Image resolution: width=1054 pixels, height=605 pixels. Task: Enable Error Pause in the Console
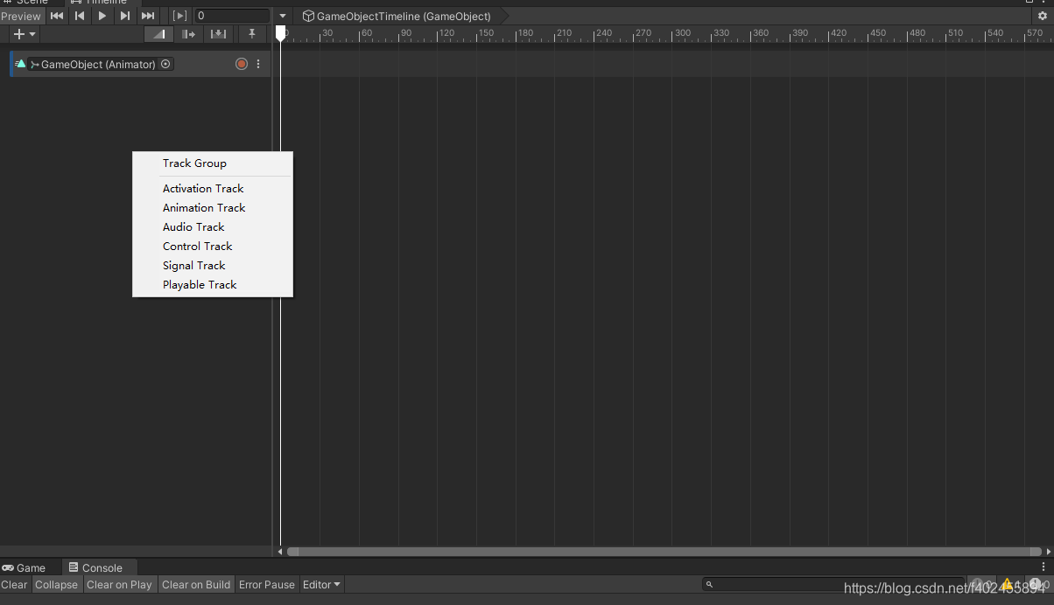(266, 584)
